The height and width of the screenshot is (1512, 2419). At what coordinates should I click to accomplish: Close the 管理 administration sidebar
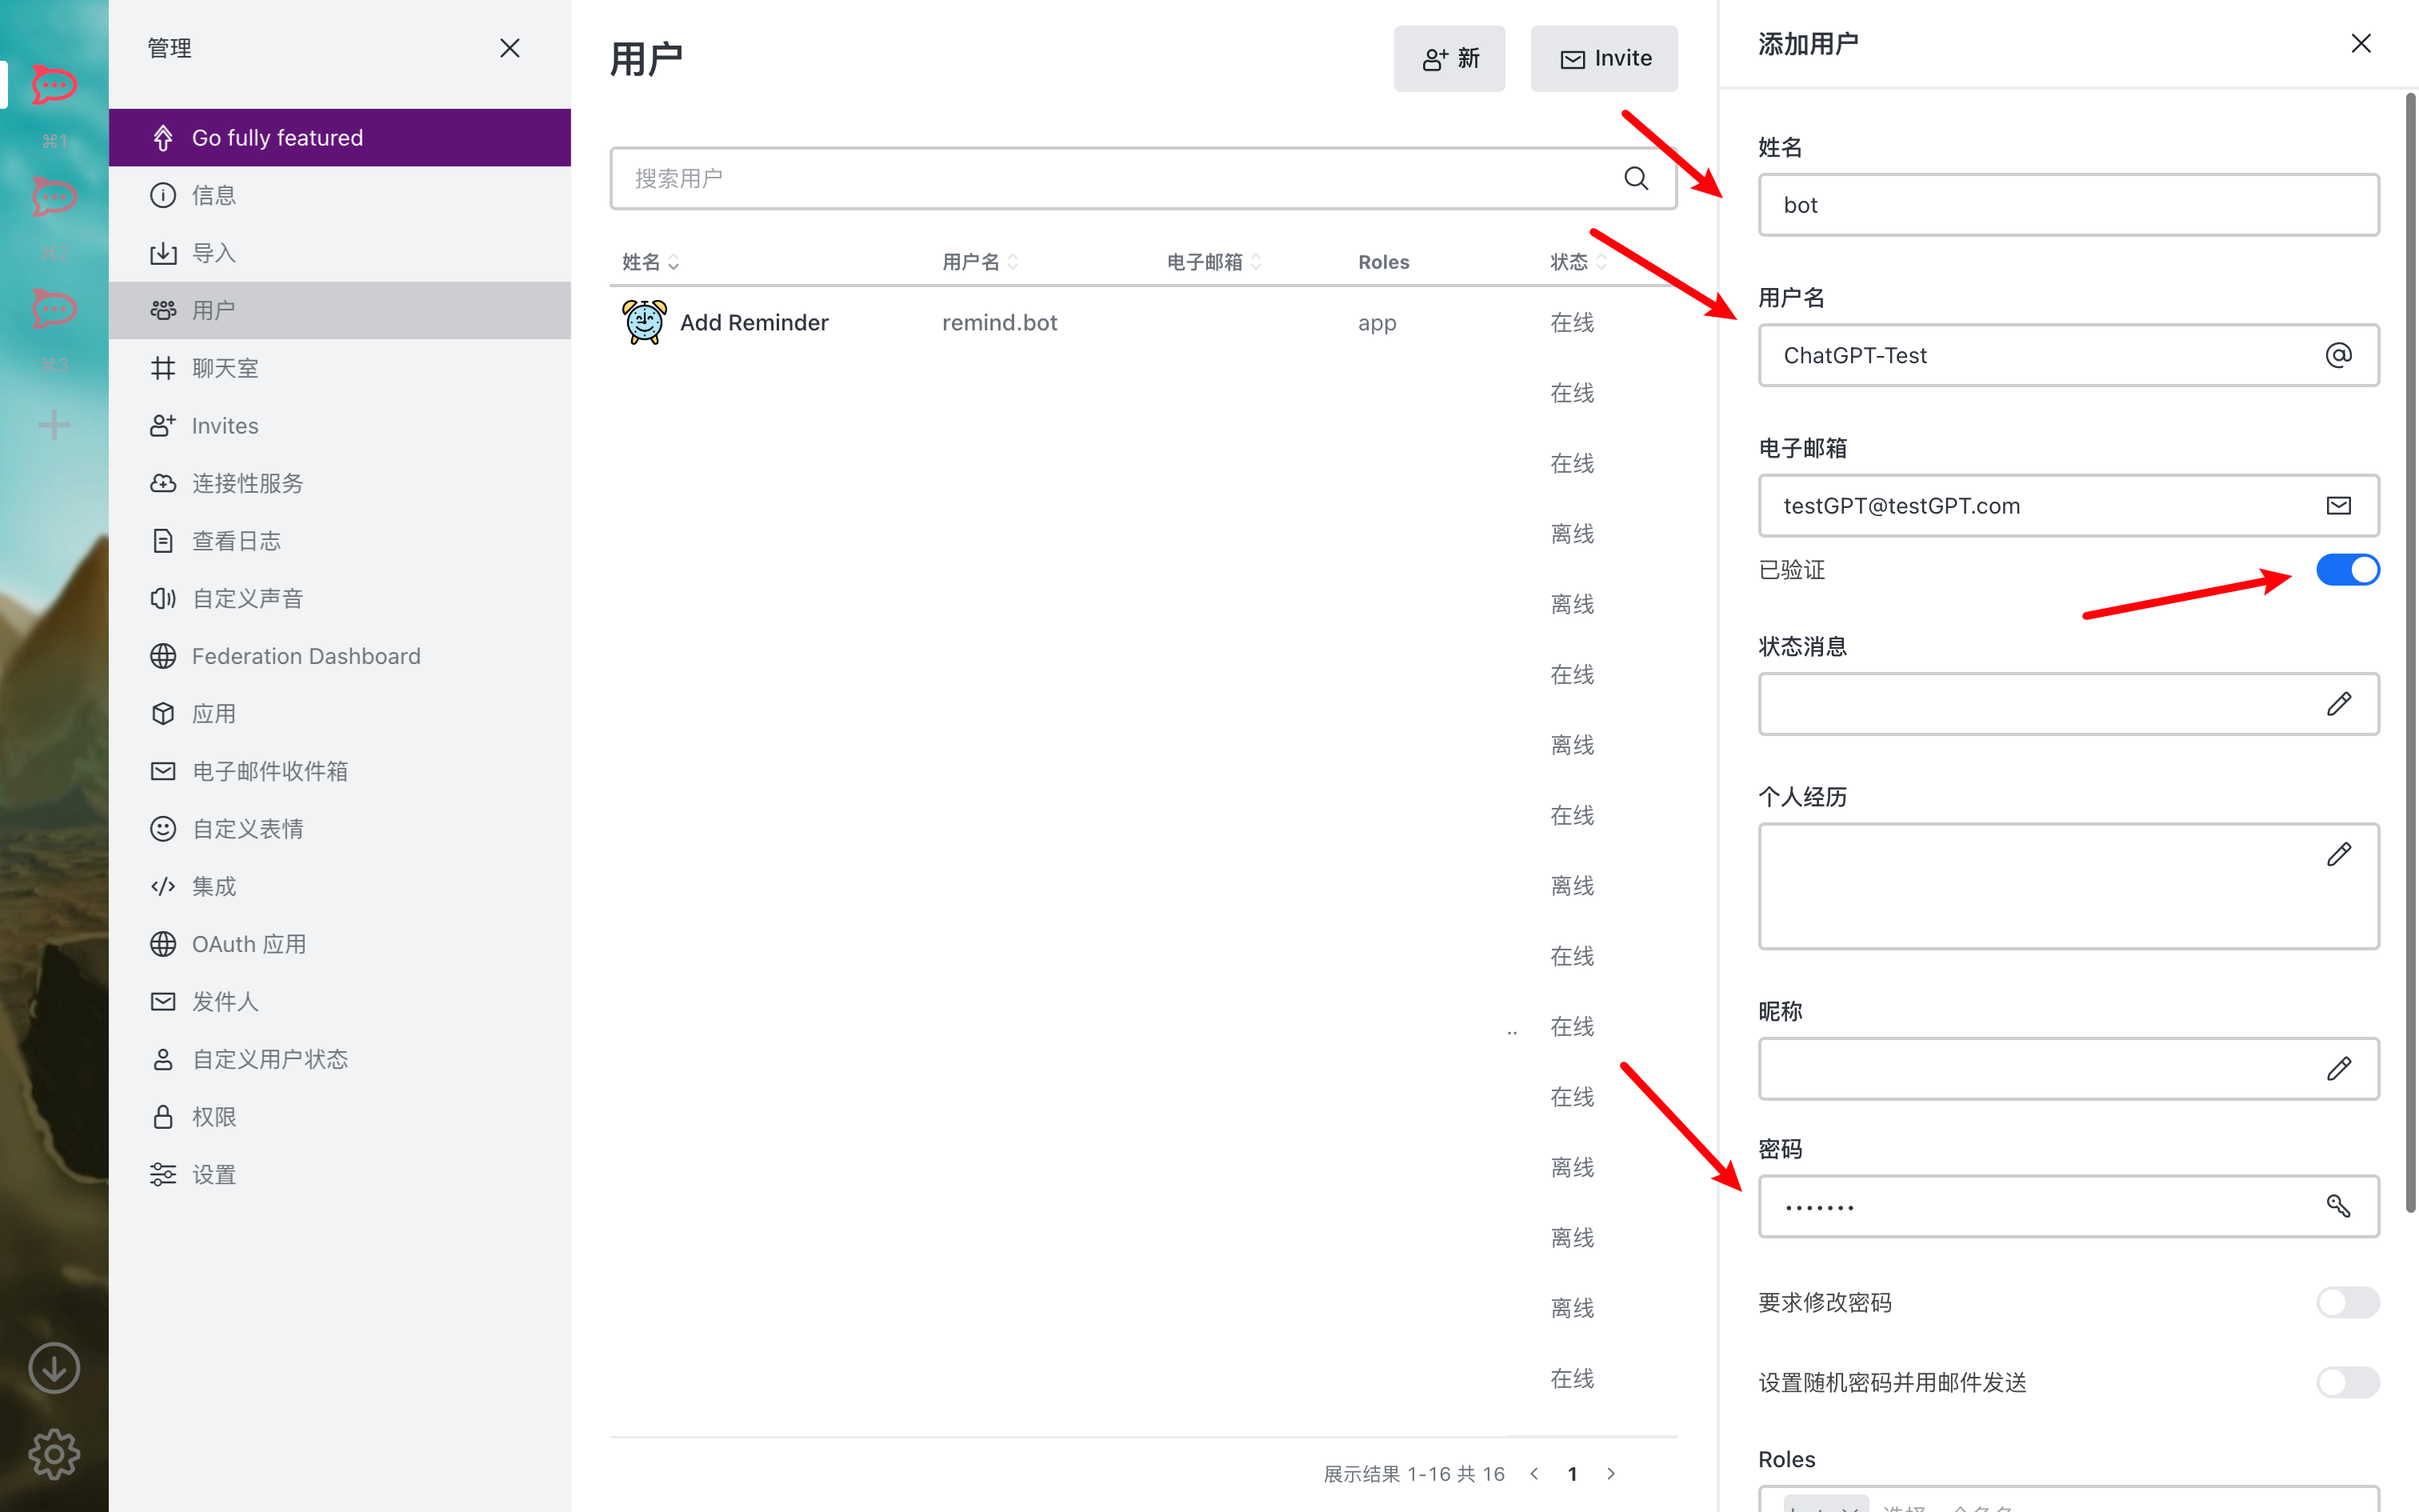pyautogui.click(x=510, y=48)
